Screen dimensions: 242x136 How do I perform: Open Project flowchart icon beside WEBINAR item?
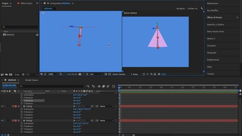(x=37, y=35)
